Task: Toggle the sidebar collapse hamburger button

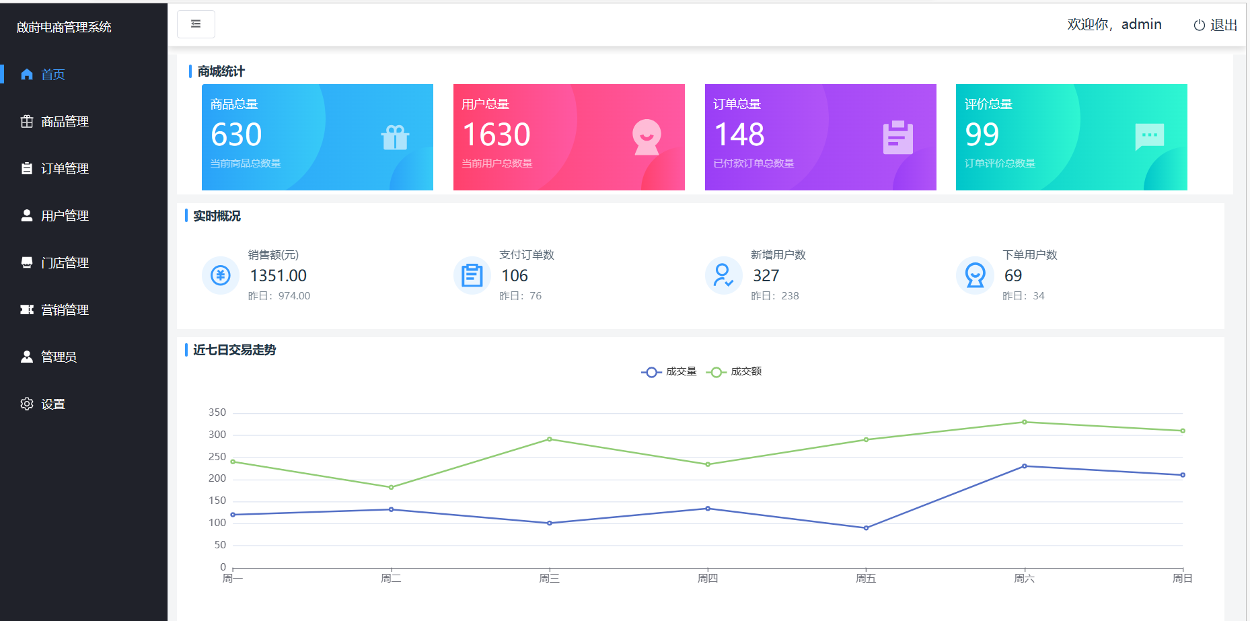Action: coord(196,24)
